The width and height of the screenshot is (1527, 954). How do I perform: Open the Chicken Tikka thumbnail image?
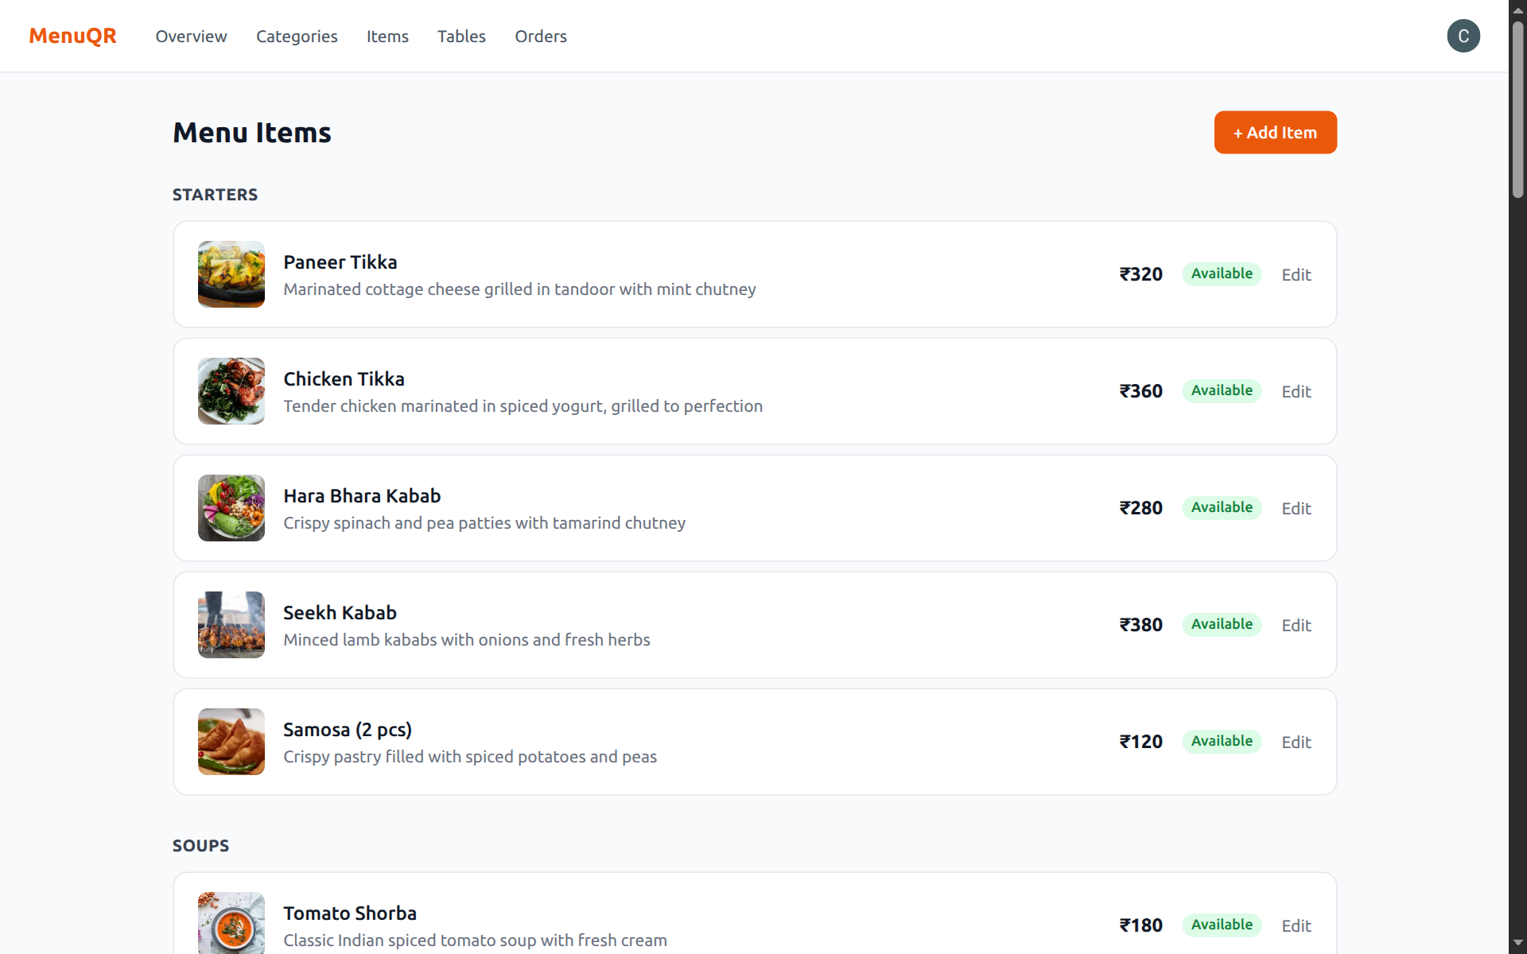[x=231, y=391]
